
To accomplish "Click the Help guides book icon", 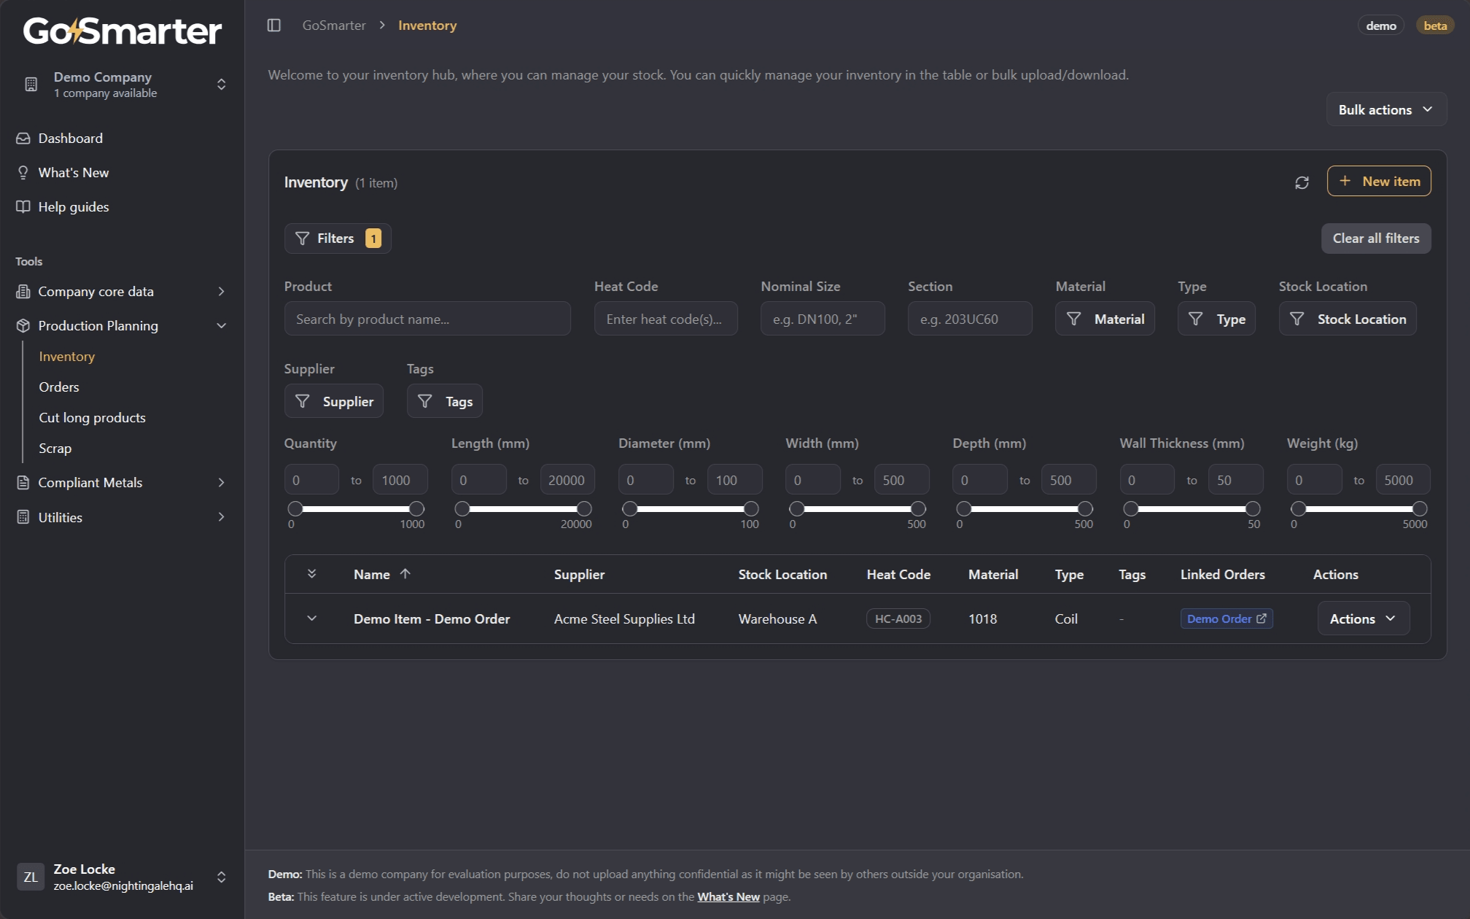I will click(23, 207).
